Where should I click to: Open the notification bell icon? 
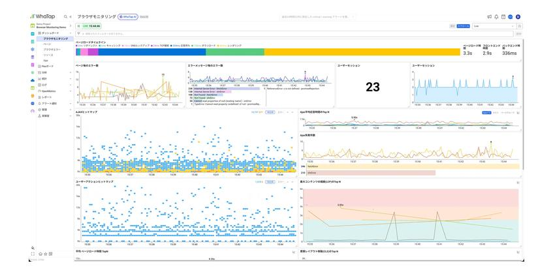[x=497, y=16]
